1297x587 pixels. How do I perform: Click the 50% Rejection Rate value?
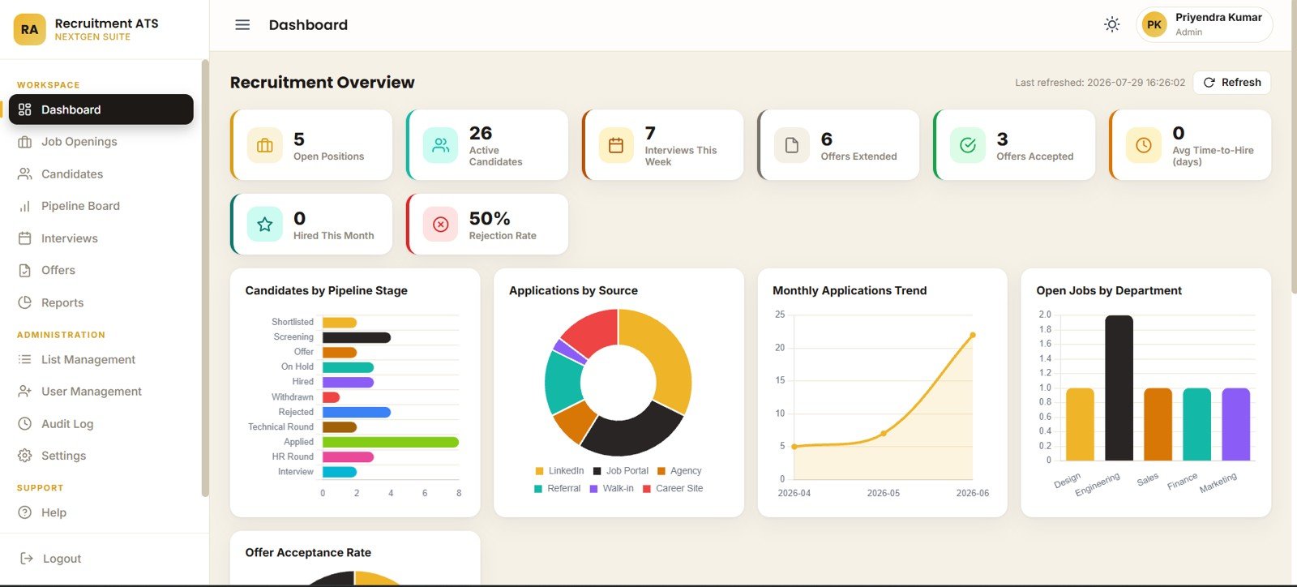point(490,219)
